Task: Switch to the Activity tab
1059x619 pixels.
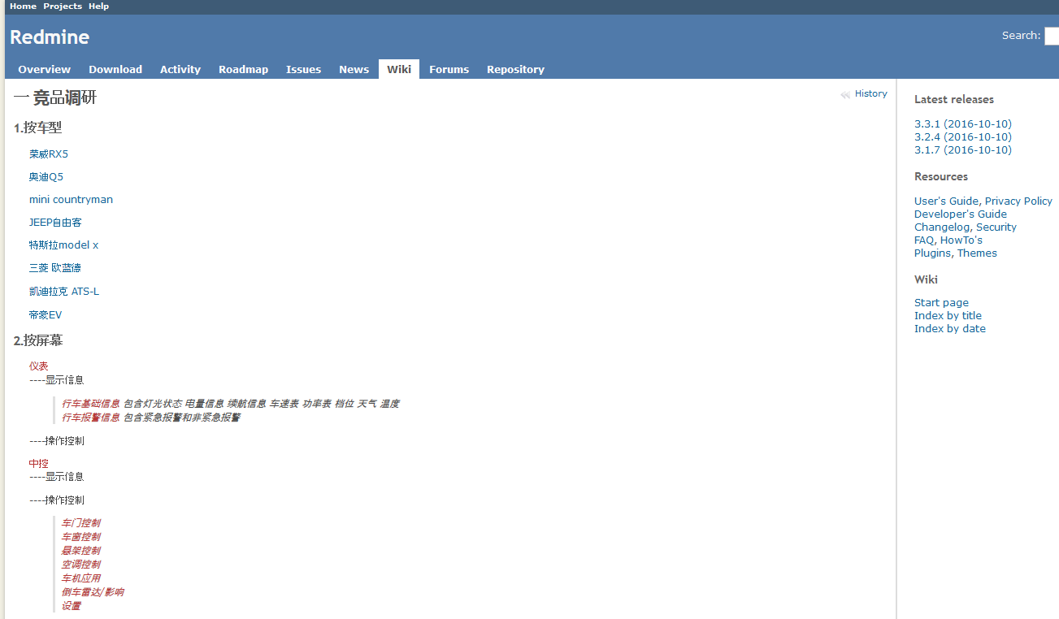Action: point(180,69)
